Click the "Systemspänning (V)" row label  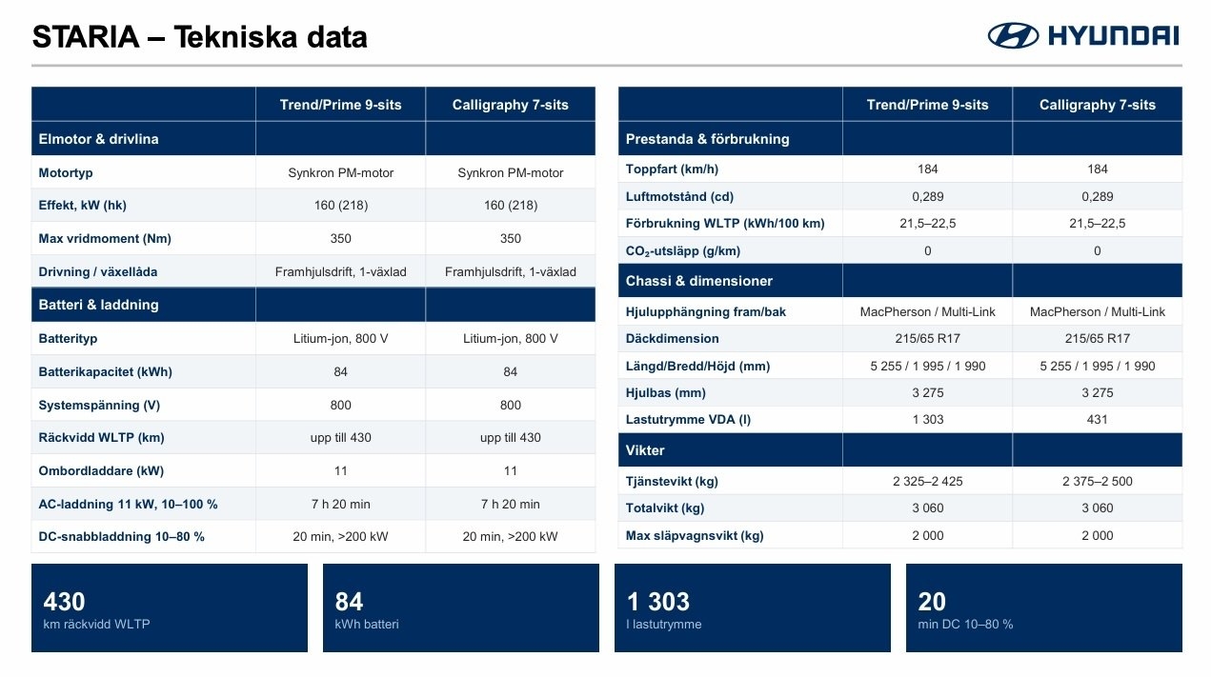click(99, 405)
